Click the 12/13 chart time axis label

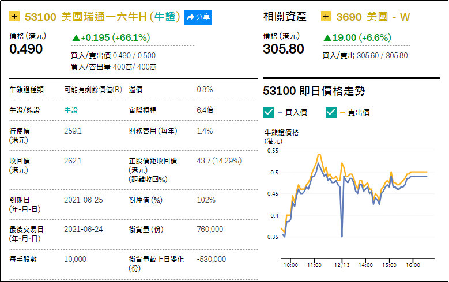pyautogui.click(x=342, y=265)
